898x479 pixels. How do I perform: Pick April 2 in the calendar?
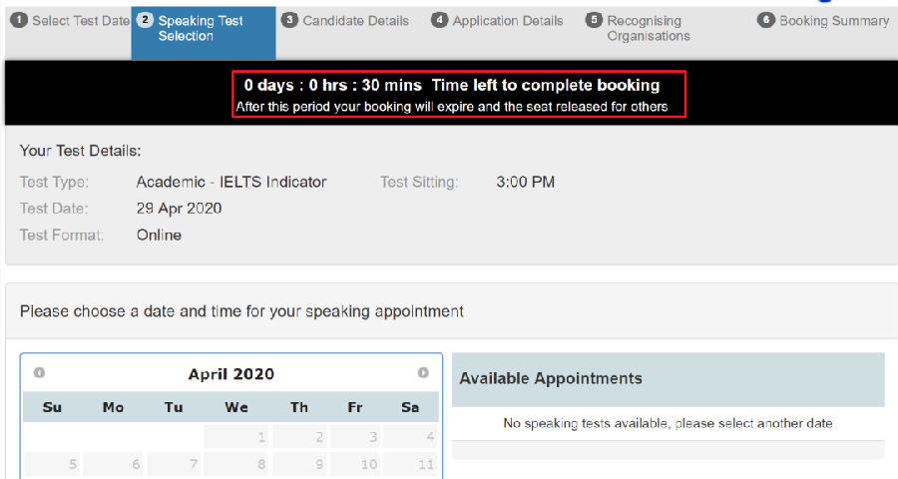(299, 437)
